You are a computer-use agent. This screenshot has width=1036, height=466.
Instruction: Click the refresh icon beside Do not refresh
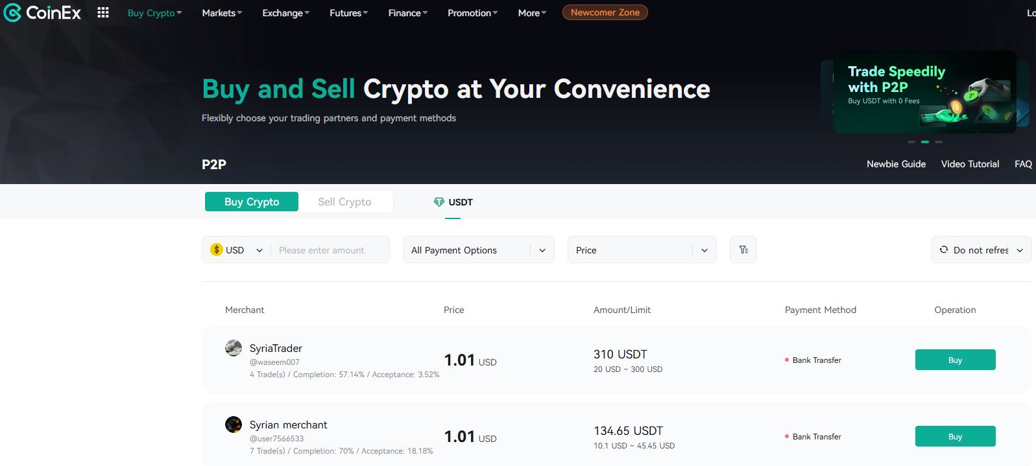[x=944, y=250]
